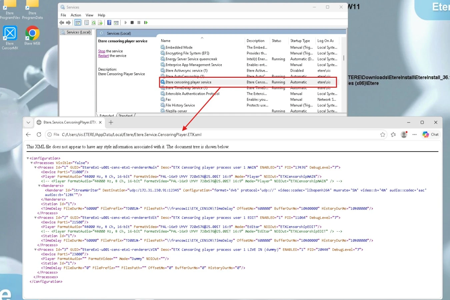Screen dimensions: 450x300
Task: Open the Action menu in Services
Action: point(76,15)
